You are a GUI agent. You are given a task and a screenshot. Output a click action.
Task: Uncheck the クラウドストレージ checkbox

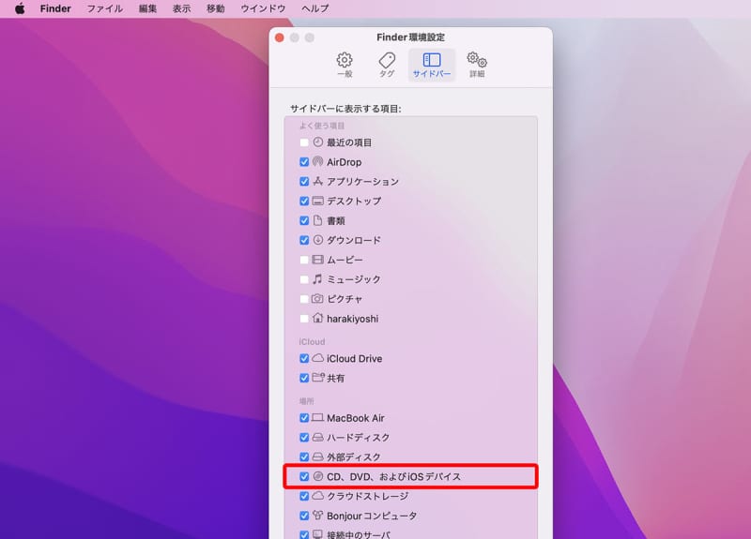pyautogui.click(x=304, y=496)
